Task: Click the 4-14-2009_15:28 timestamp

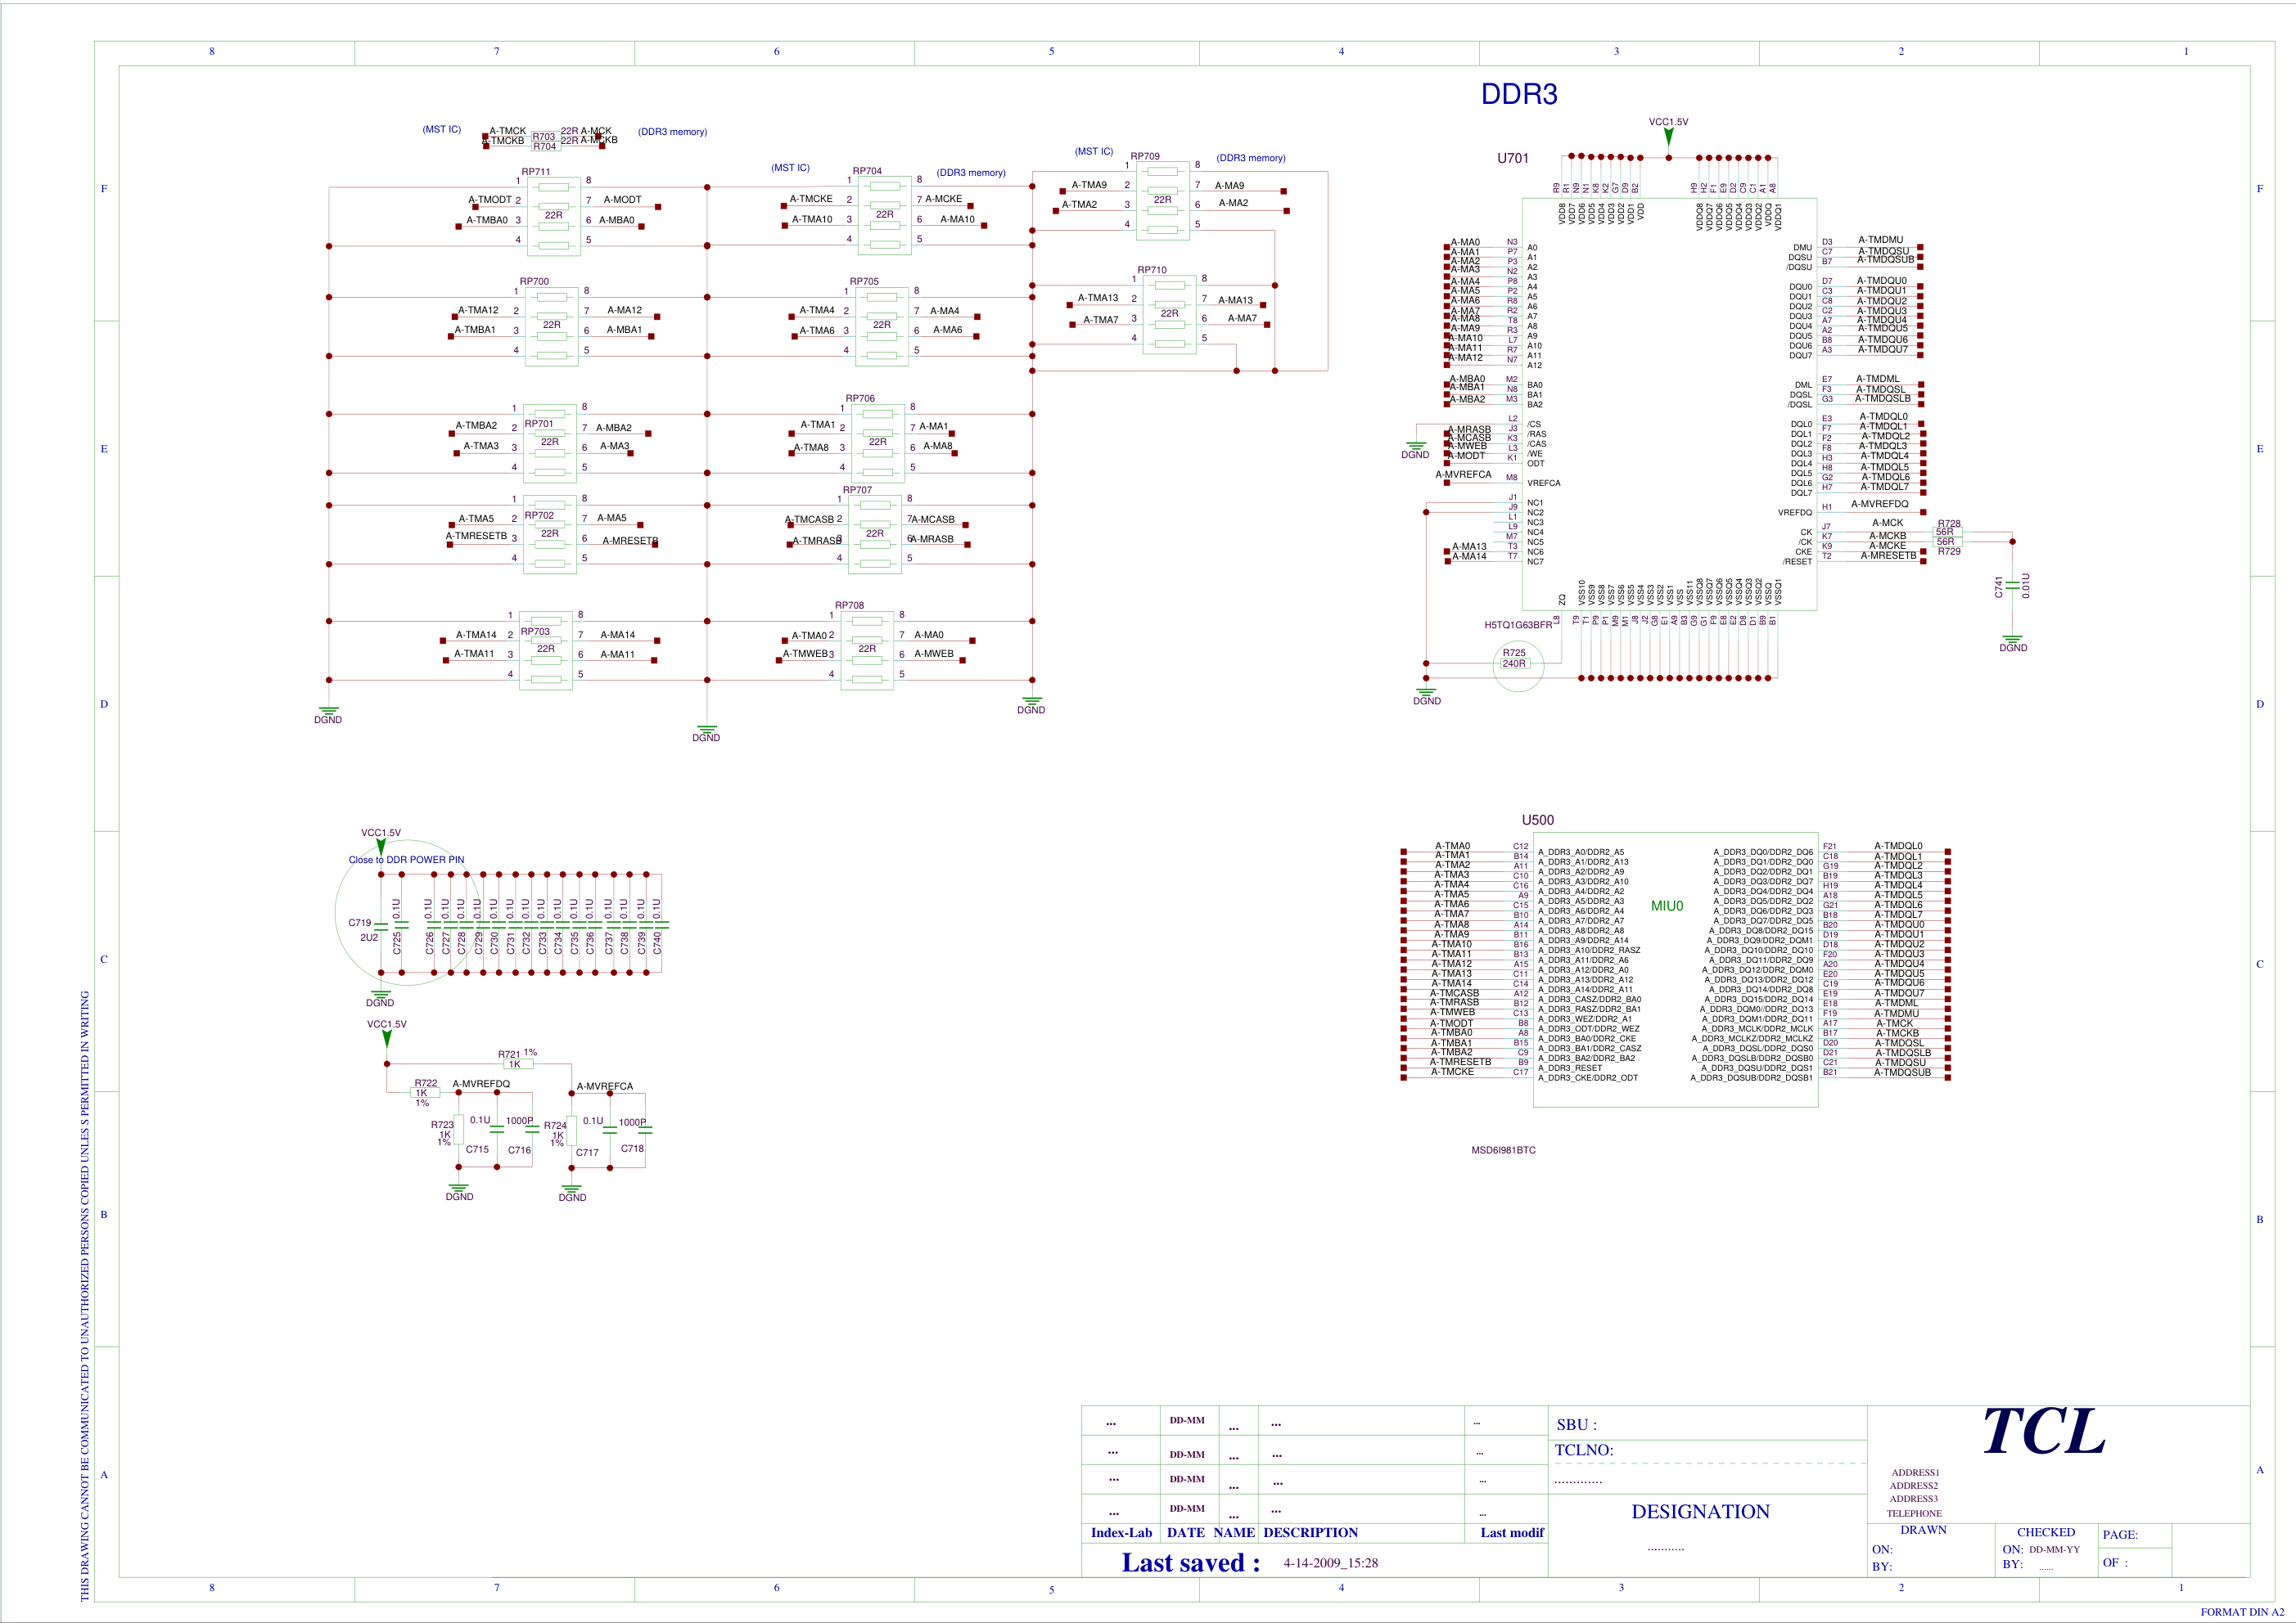Action: (1330, 1563)
